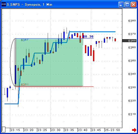138x134 pixels.
Task: Click the CQG icon in title bar
Action: [x=4, y=4]
